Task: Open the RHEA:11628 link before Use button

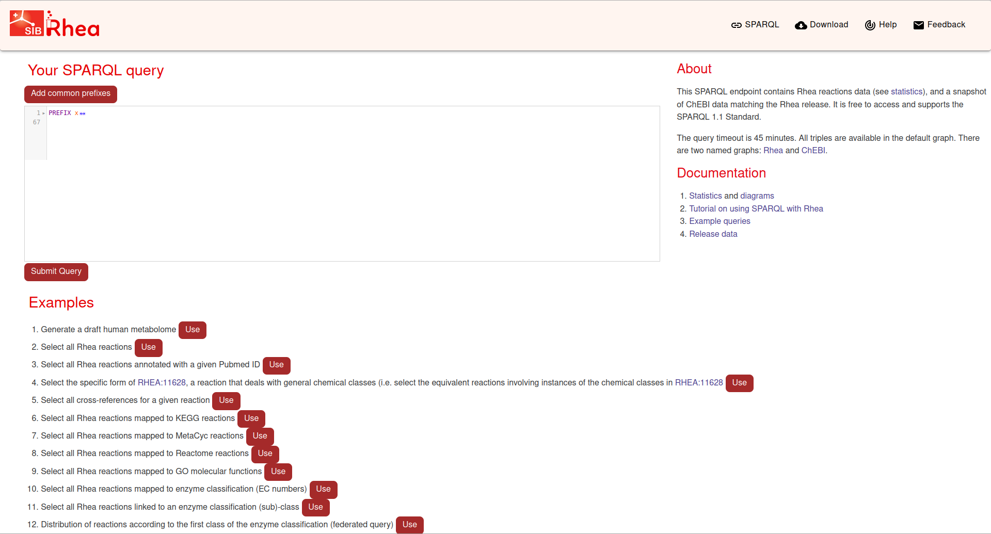Action: pyautogui.click(x=699, y=383)
